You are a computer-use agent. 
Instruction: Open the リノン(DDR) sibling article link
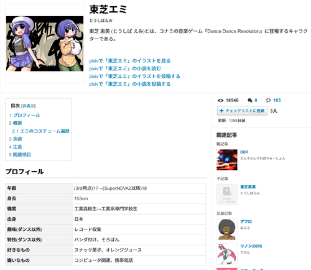(251, 246)
